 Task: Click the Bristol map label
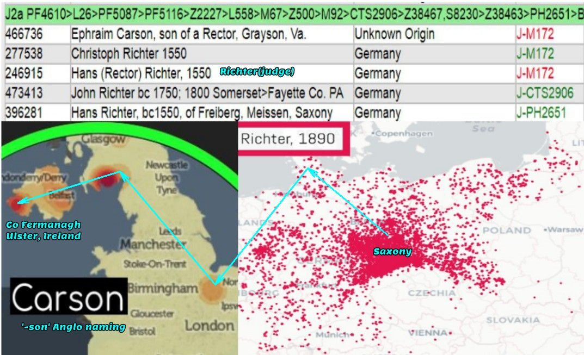tap(142, 331)
